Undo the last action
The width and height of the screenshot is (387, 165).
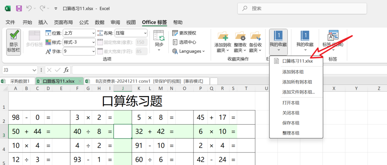pyautogui.click(x=29, y=8)
